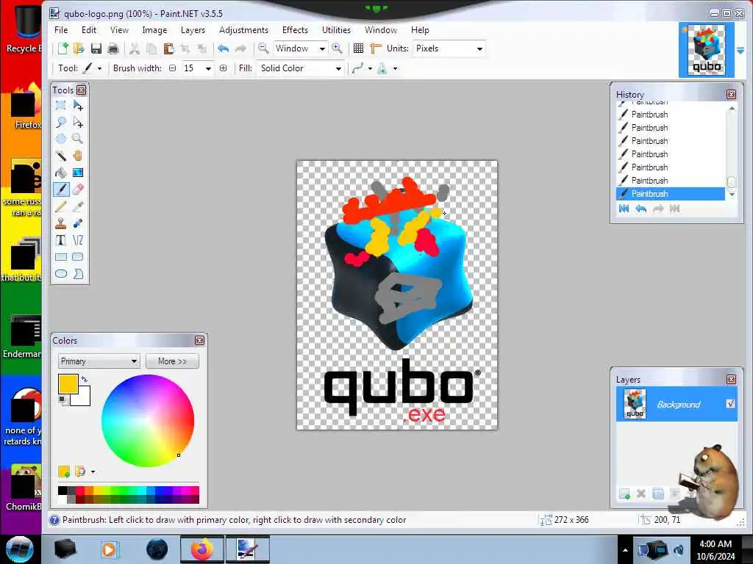The width and height of the screenshot is (753, 564).
Task: Open the Brush width dropdown
Action: [x=208, y=68]
